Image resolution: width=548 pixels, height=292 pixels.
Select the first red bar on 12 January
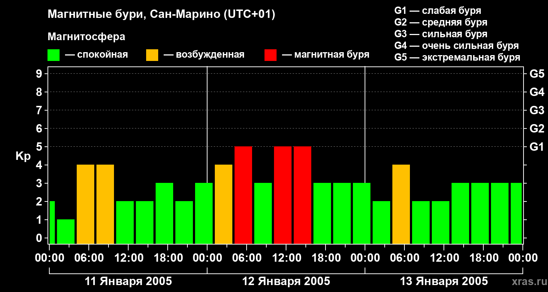[x=243, y=195]
